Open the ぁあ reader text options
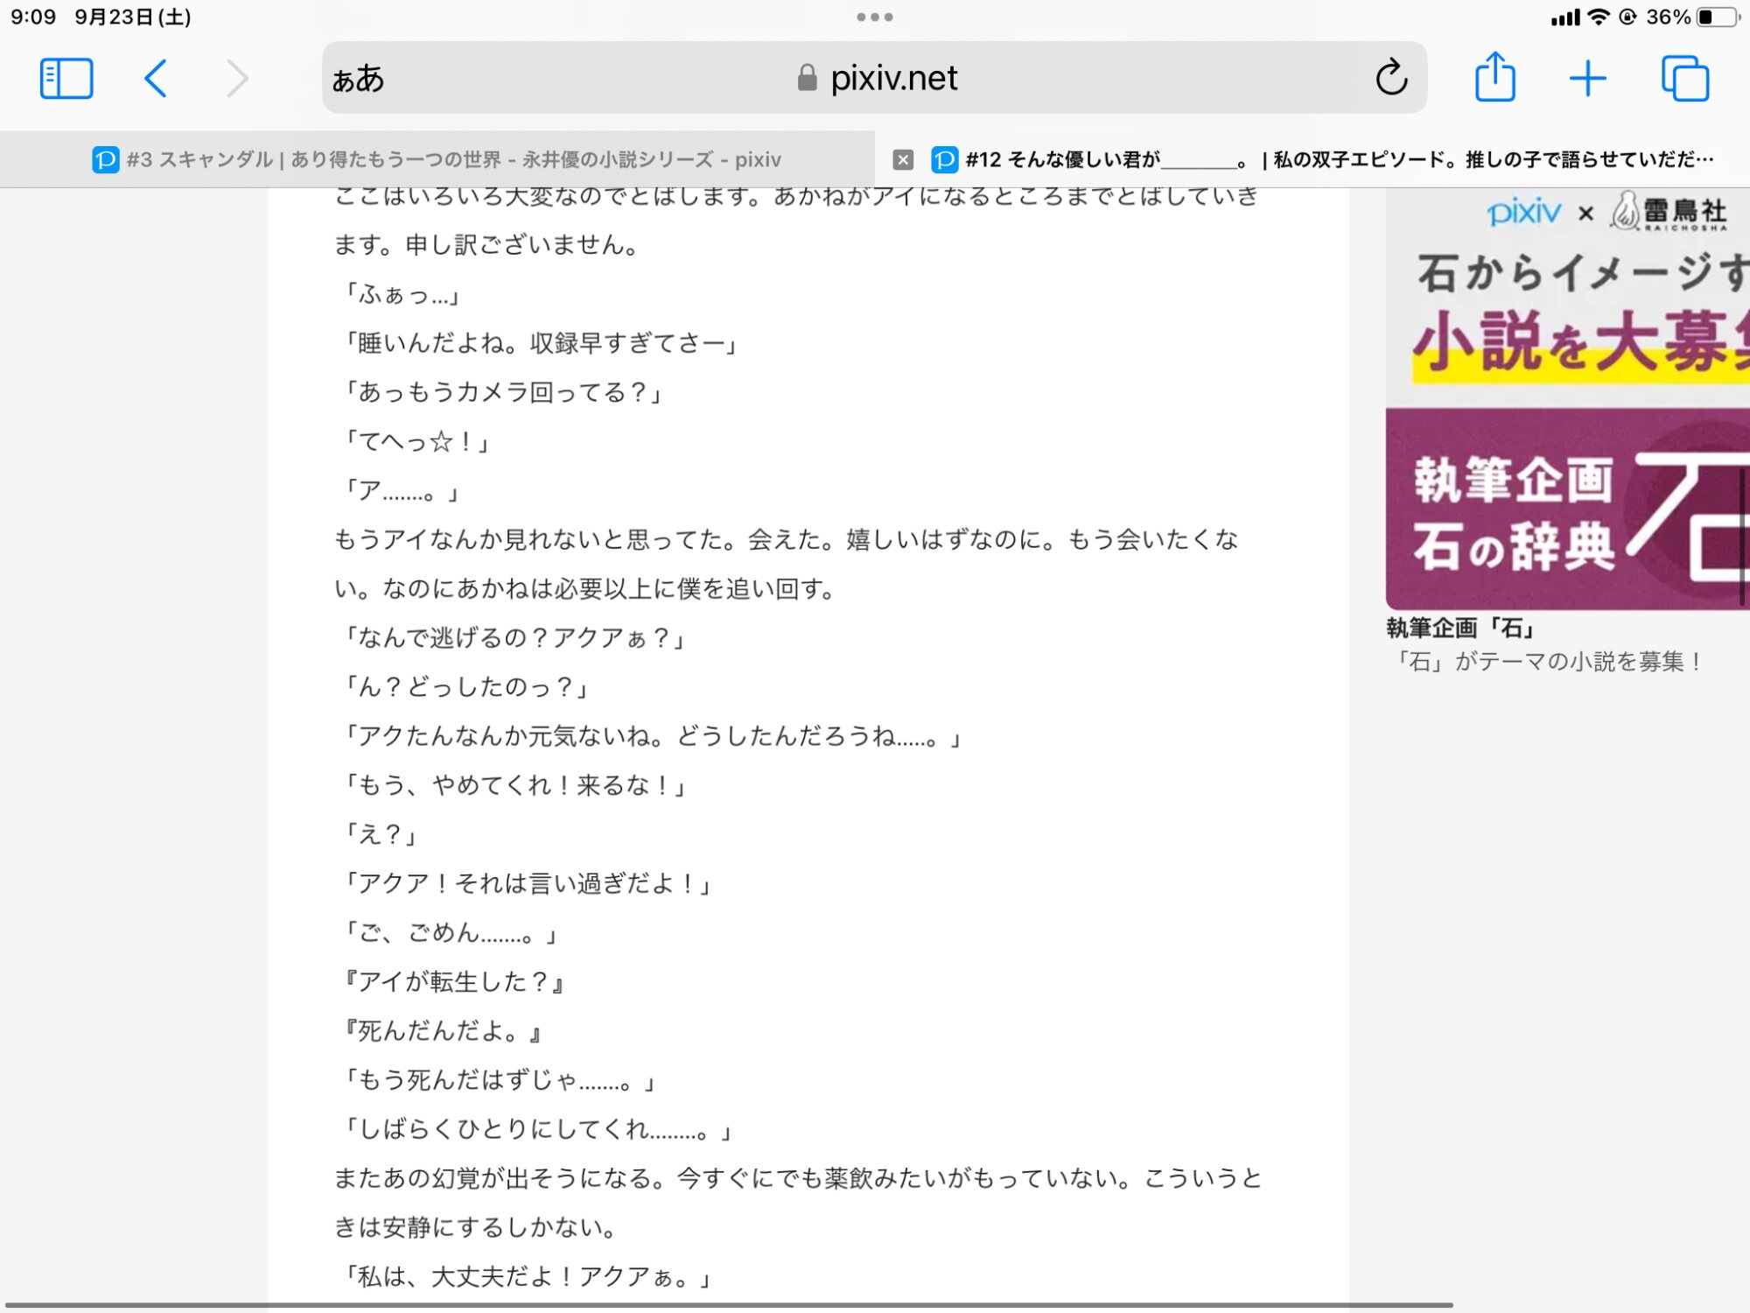Viewport: 1750px width, 1313px height. (358, 79)
